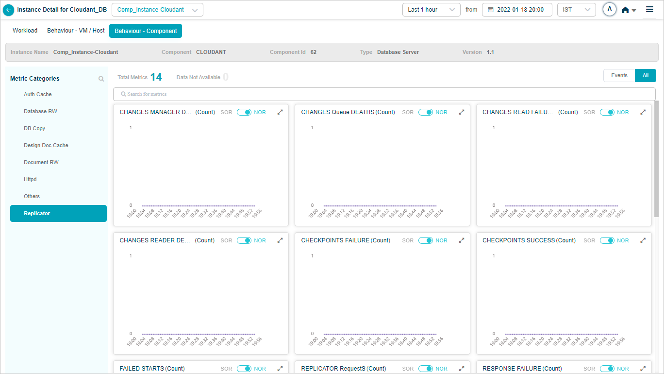This screenshot has height=374, width=664.
Task: Switch to Behaviour - VM / Host tab
Action: click(76, 31)
